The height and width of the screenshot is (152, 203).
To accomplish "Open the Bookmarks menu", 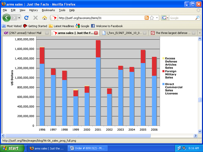I will 48,10.
